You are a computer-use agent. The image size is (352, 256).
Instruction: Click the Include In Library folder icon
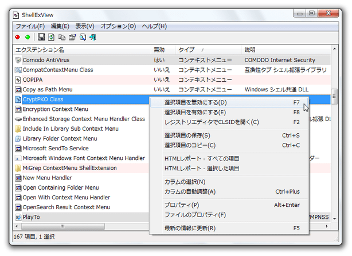coord(18,129)
